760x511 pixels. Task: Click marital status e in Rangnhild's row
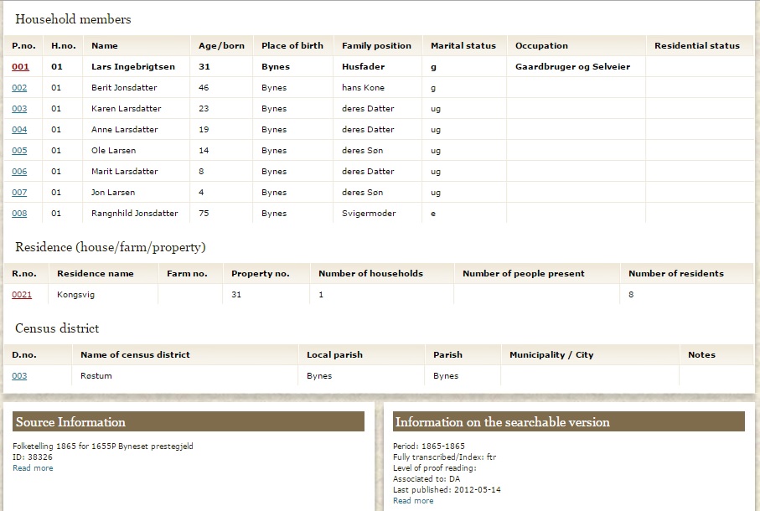(433, 214)
